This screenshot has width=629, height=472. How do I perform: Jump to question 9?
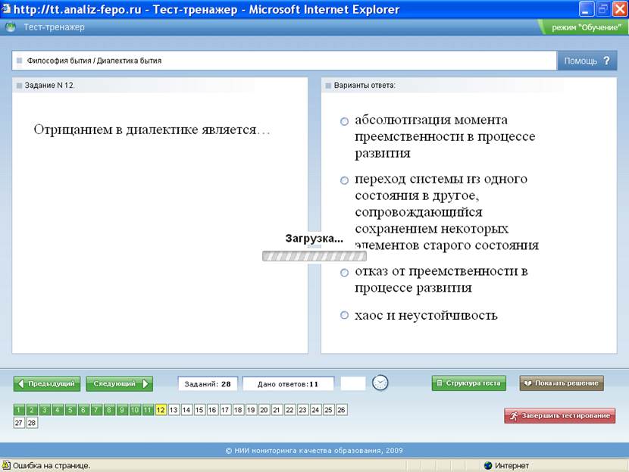pyautogui.click(x=122, y=410)
